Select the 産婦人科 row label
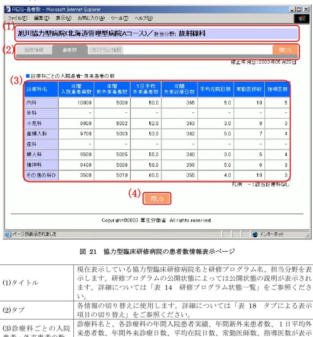The width and height of the screenshot is (313, 337). tap(41, 134)
